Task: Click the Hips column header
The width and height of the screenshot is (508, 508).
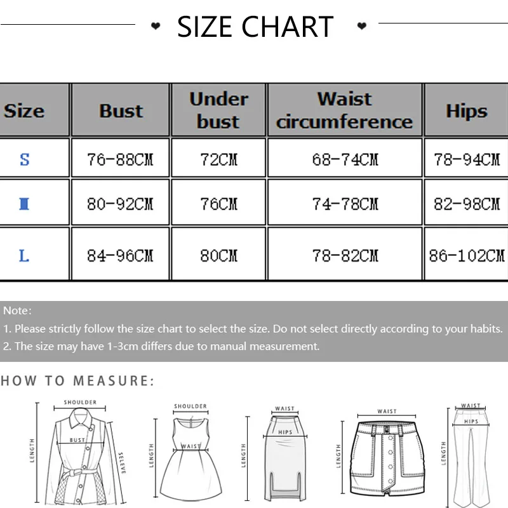Action: pyautogui.click(x=466, y=110)
